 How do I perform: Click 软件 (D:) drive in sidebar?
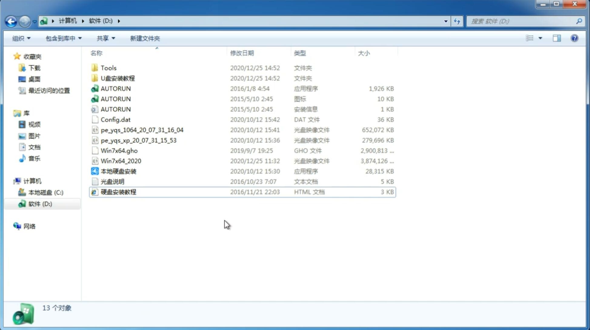(40, 204)
